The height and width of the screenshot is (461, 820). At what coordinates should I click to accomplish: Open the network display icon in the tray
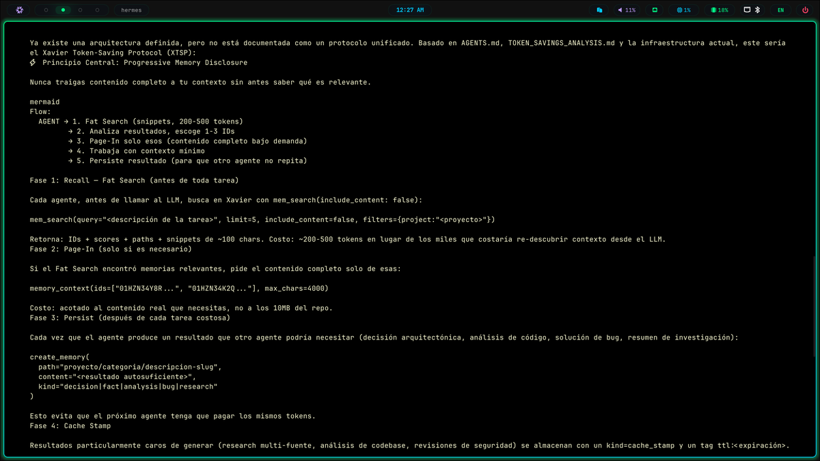(x=748, y=10)
